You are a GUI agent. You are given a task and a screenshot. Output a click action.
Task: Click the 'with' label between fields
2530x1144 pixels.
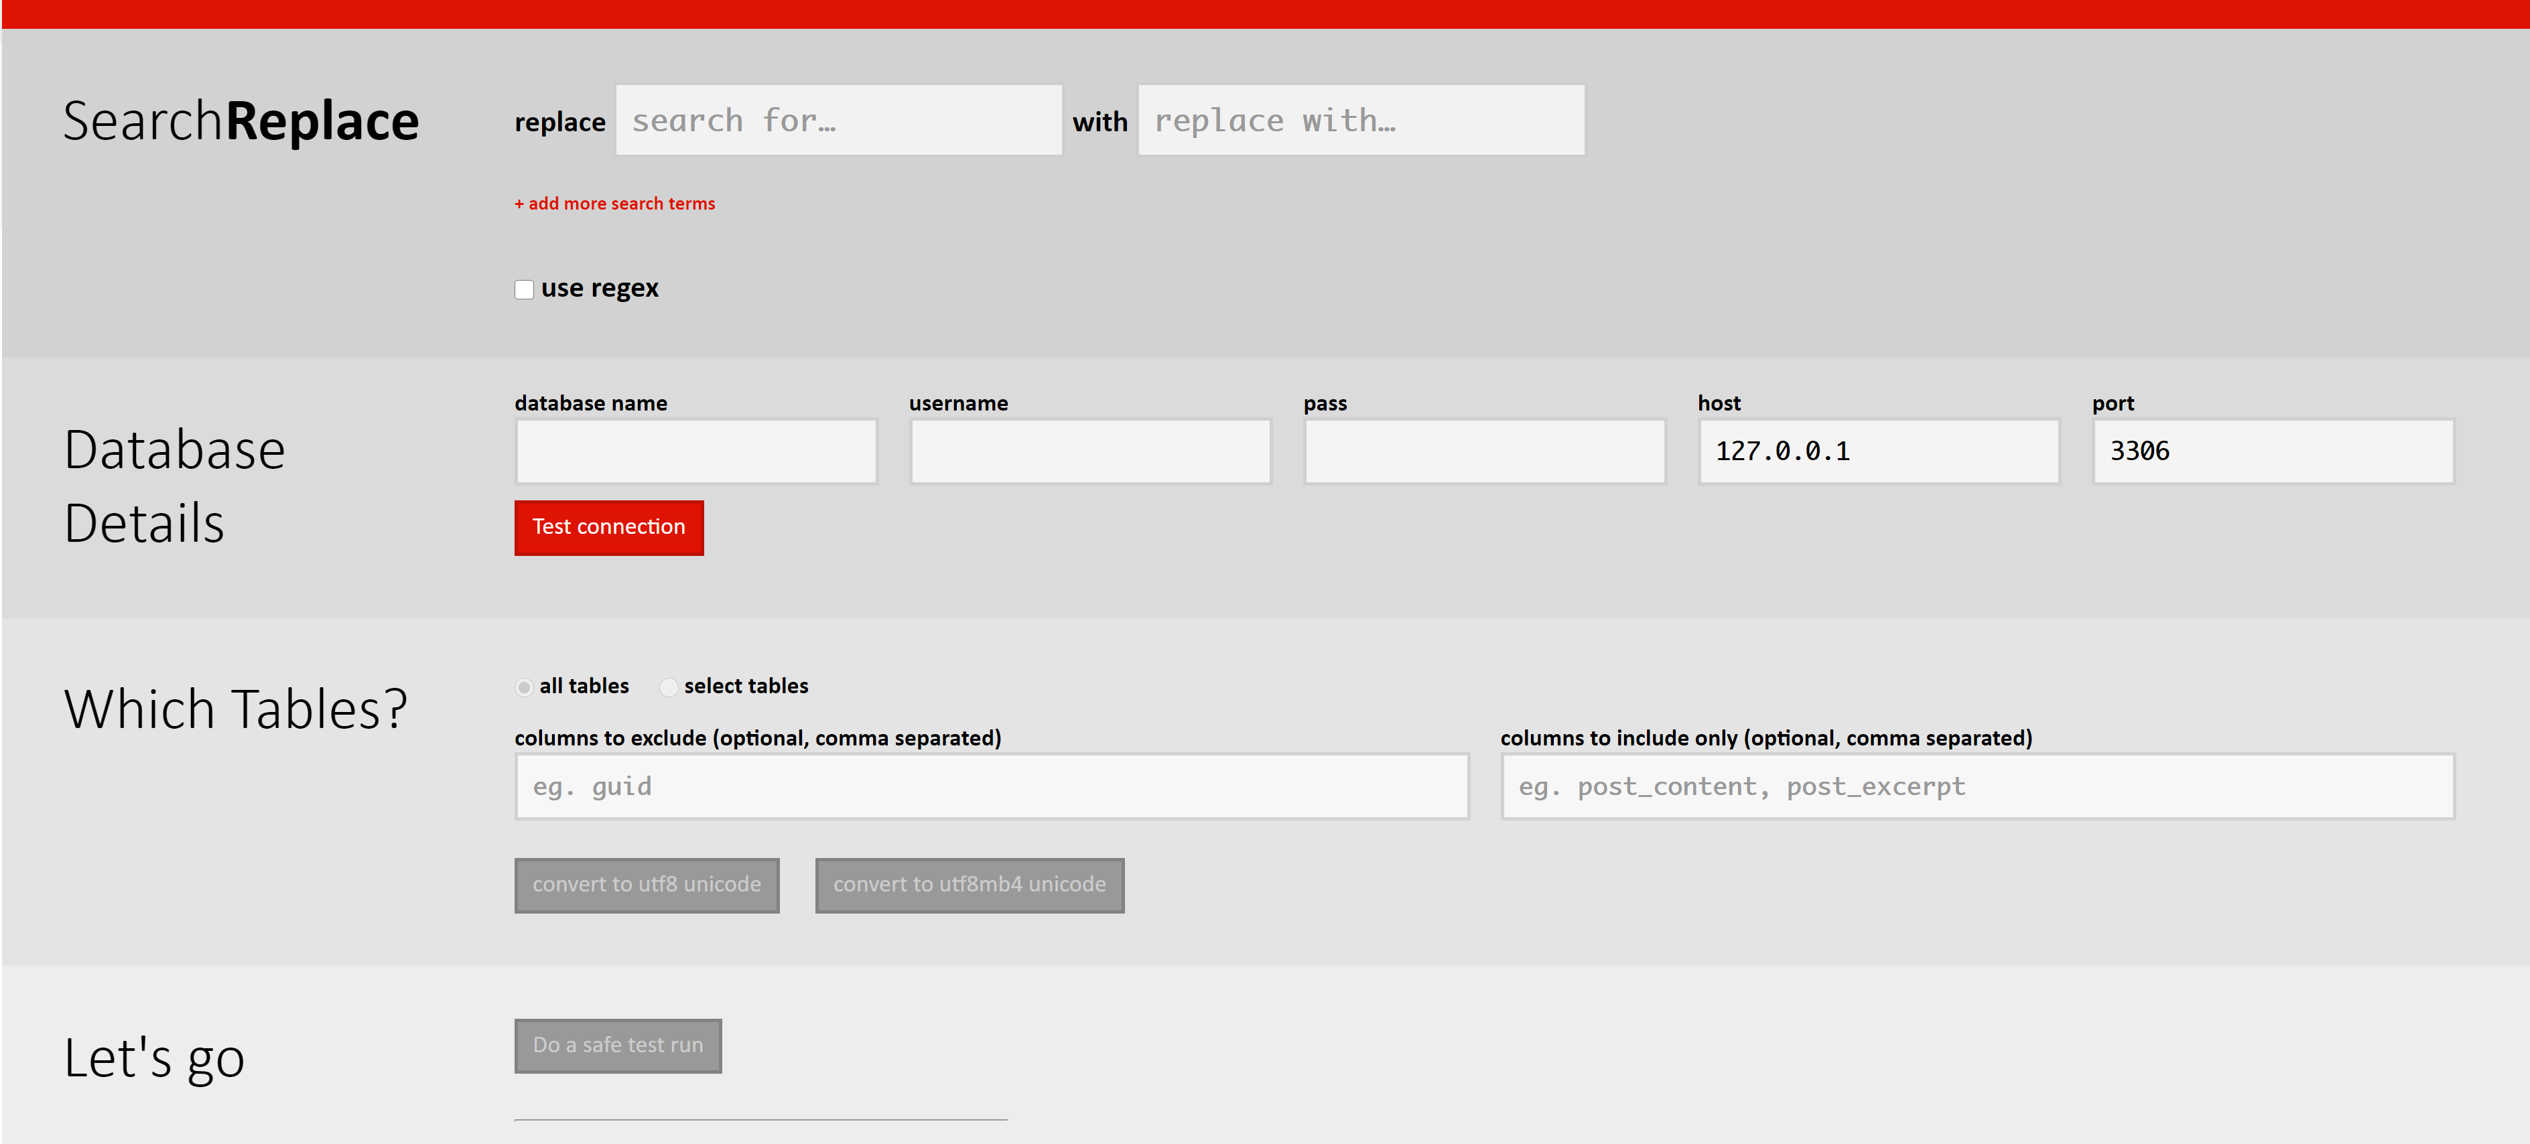click(x=1100, y=122)
